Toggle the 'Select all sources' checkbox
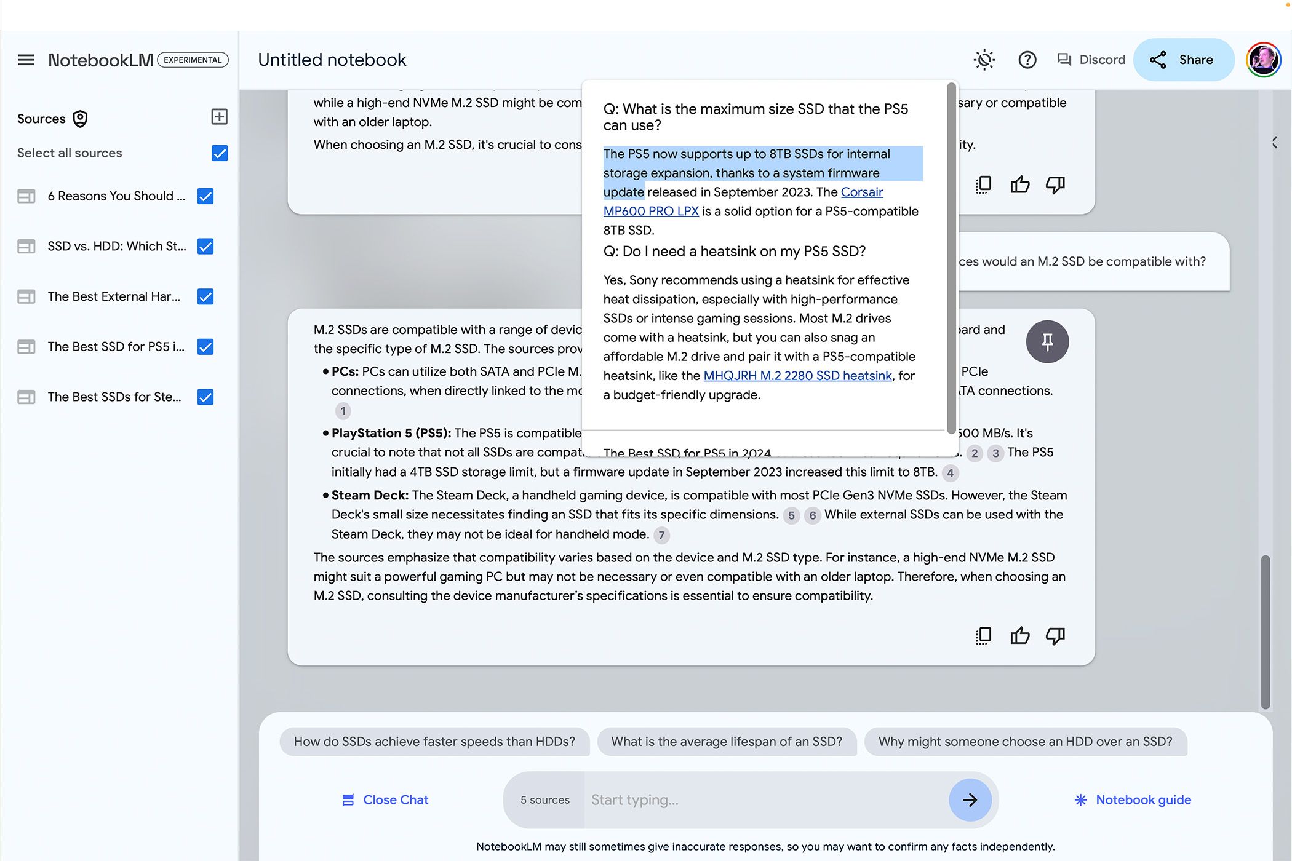 [218, 153]
